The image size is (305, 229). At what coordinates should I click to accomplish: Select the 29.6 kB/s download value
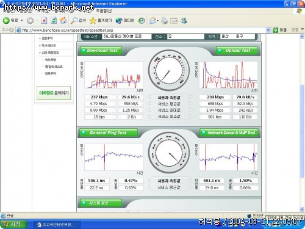(131, 97)
